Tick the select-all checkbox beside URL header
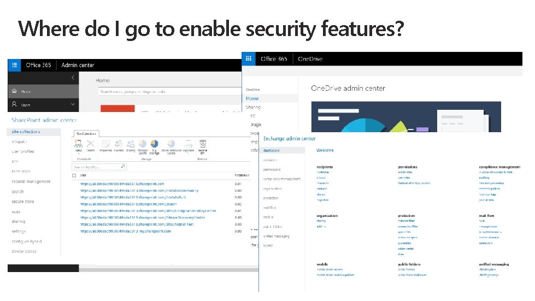This screenshot has width=535, height=301. pos(74,175)
